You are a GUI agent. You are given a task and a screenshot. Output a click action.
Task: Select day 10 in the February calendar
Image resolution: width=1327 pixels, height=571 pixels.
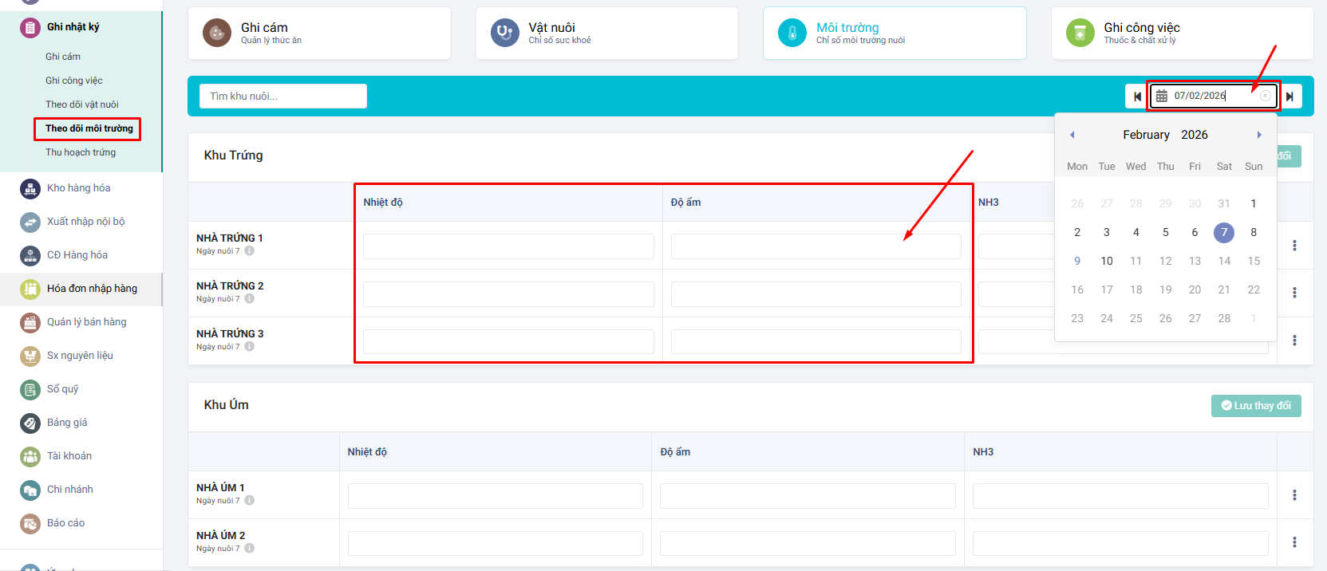1107,261
